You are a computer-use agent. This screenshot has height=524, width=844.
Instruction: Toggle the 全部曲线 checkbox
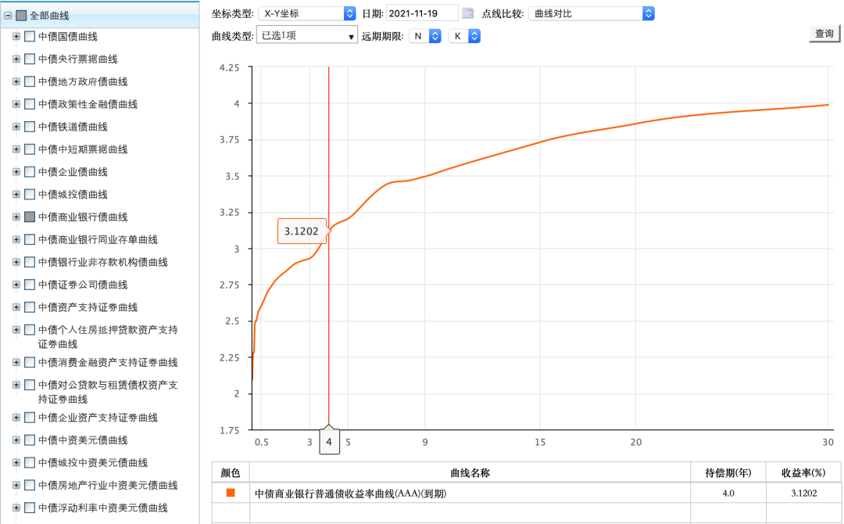coord(21,16)
